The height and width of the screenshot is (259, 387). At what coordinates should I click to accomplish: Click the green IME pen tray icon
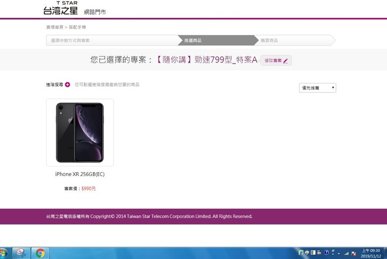pos(300,253)
